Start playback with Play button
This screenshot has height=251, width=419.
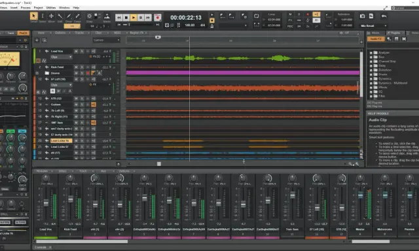(x=134, y=18)
